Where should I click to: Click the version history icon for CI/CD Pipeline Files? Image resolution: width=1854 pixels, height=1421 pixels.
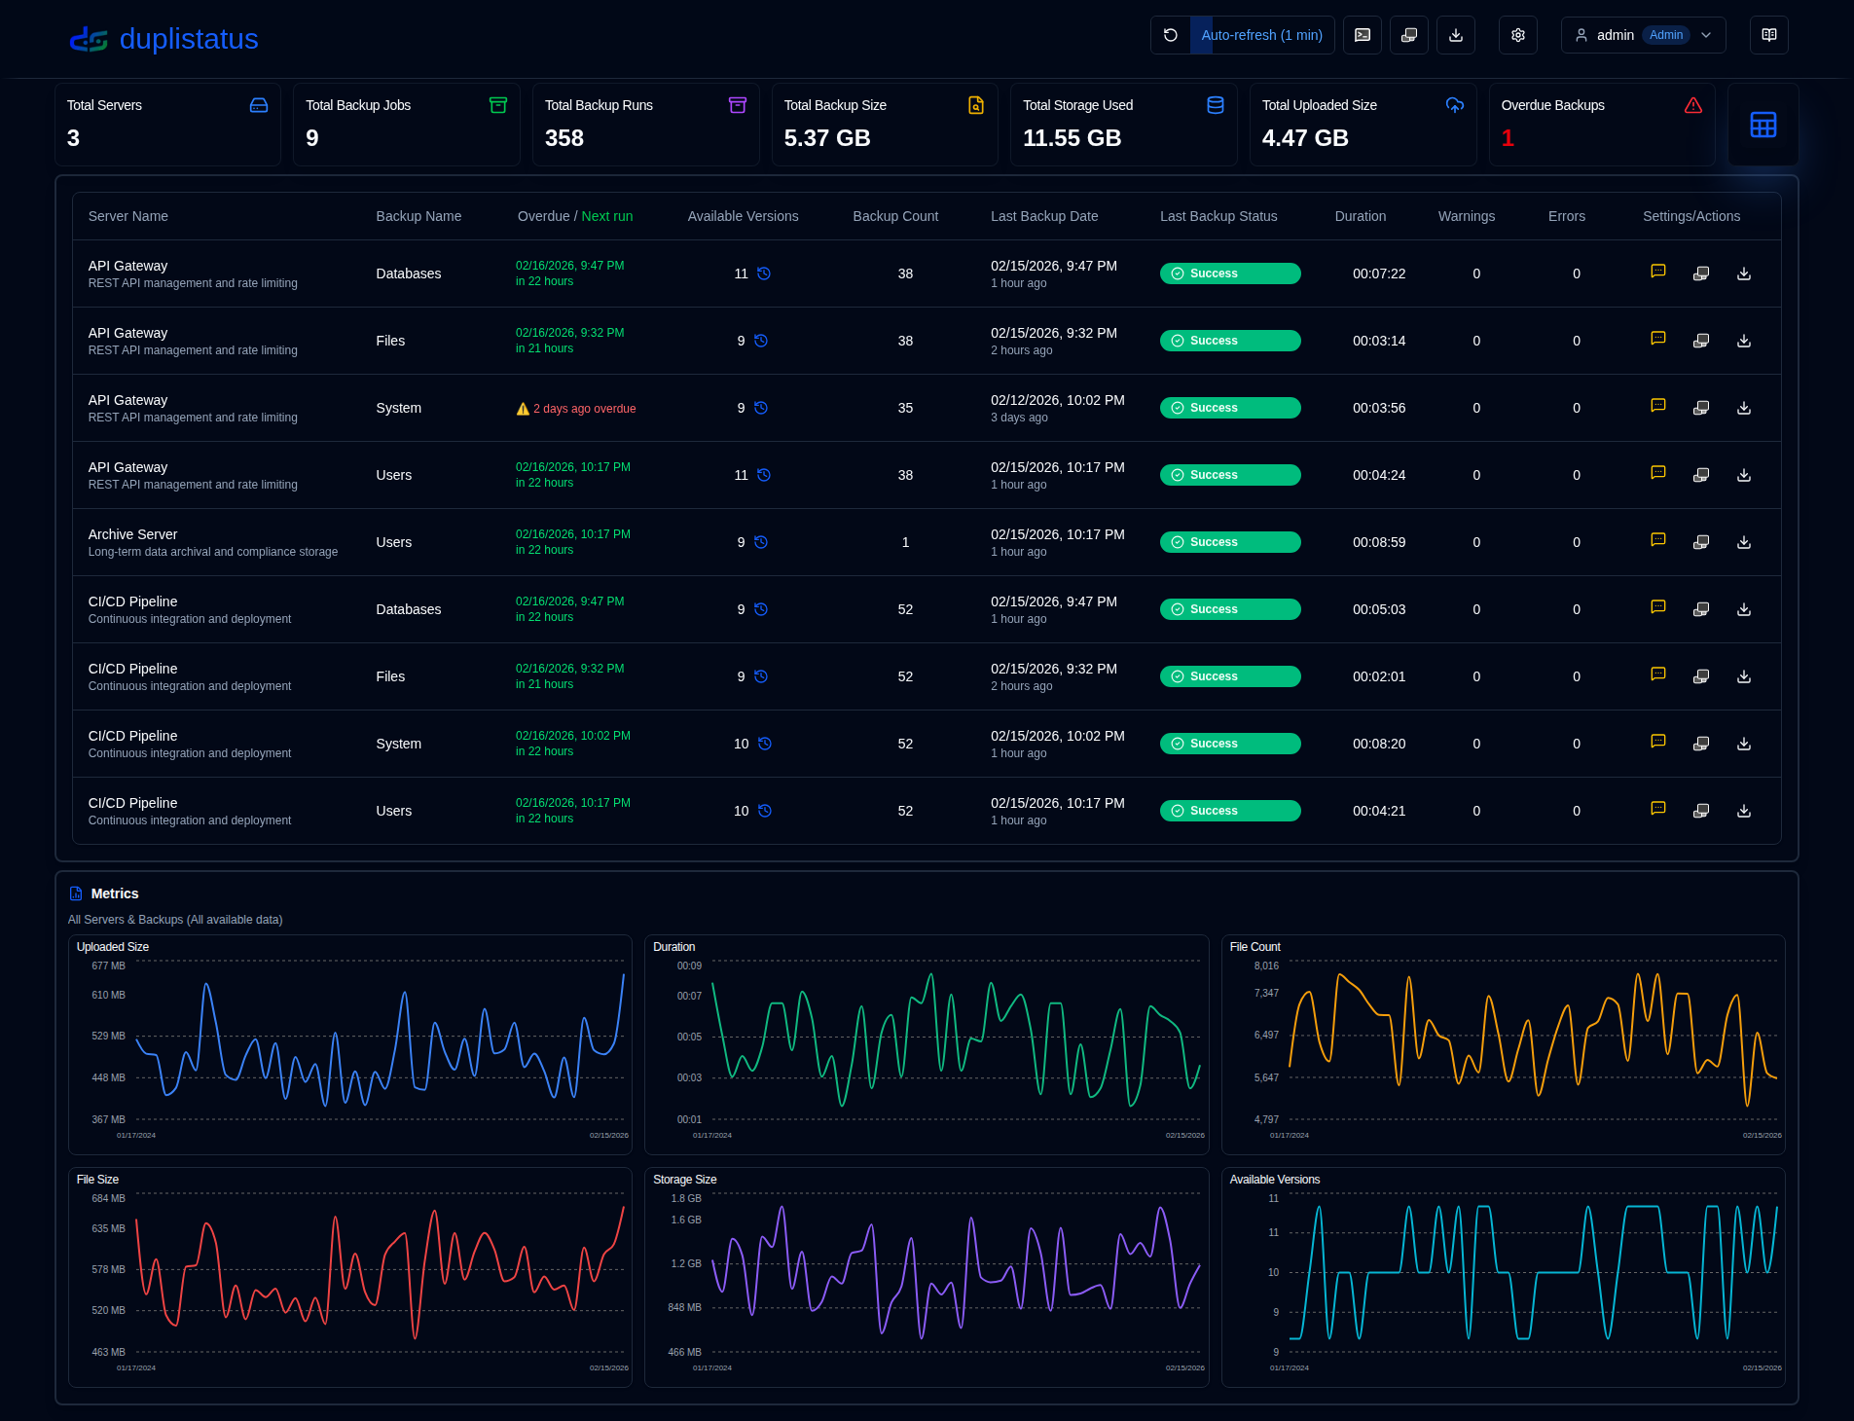click(761, 676)
